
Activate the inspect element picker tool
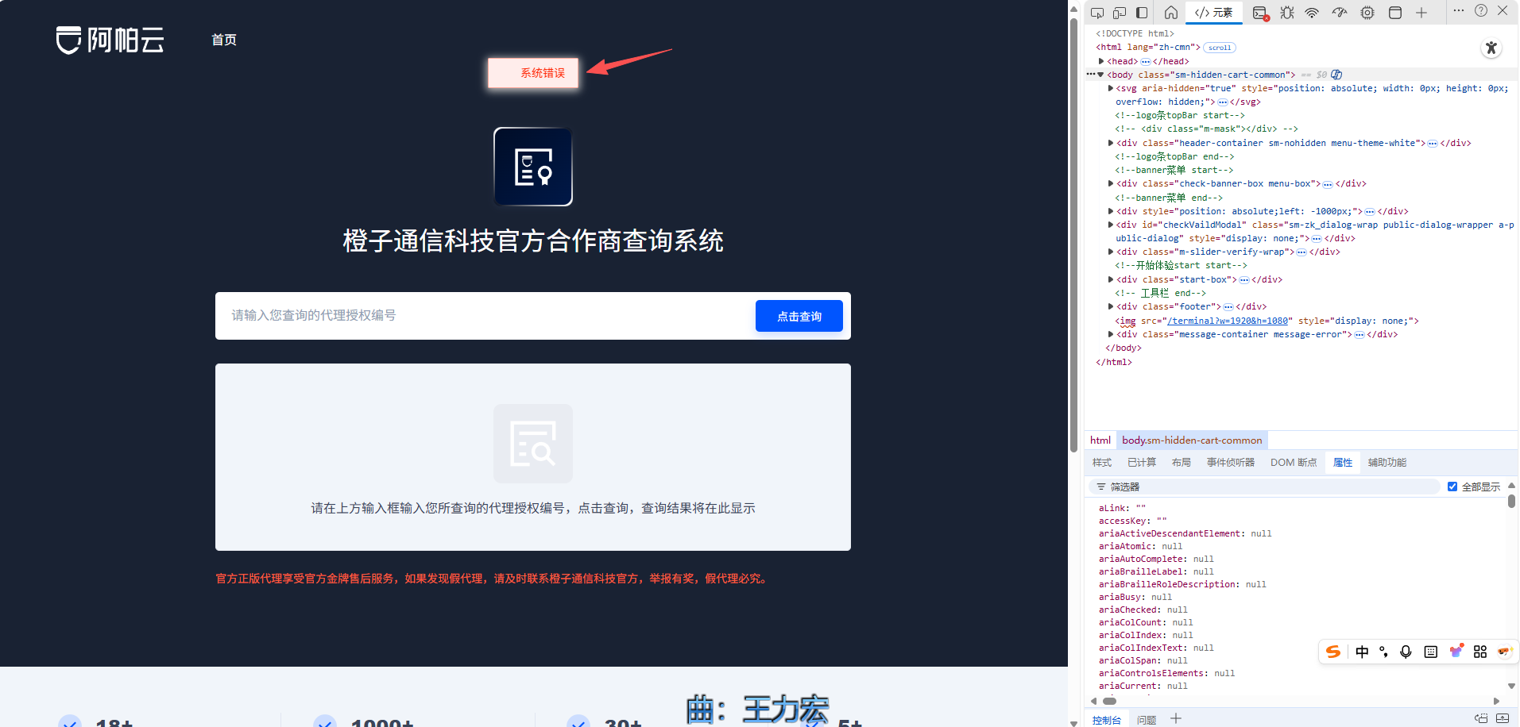[x=1097, y=13]
